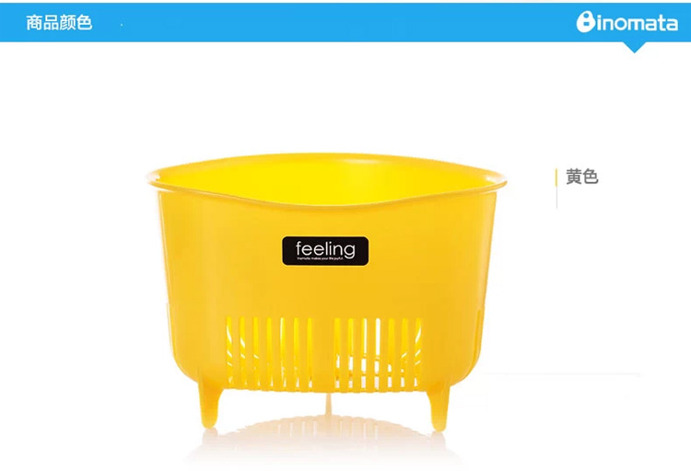Click the basket's left support leg

pyautogui.click(x=209, y=405)
